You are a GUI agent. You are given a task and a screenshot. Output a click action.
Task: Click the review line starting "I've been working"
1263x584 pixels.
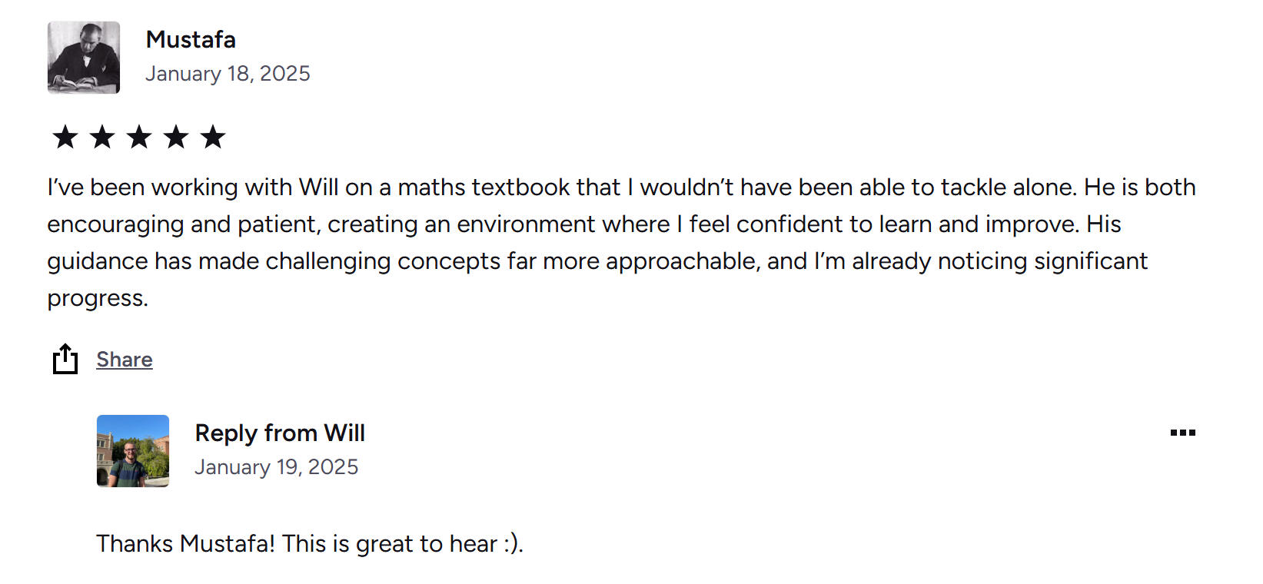[x=621, y=187]
